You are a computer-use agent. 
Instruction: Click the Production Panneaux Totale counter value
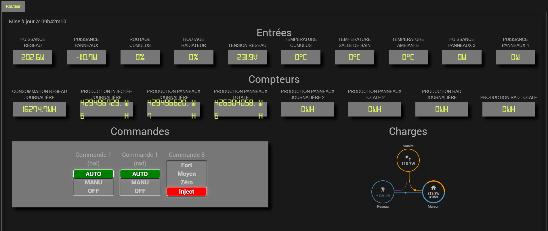[240, 109]
